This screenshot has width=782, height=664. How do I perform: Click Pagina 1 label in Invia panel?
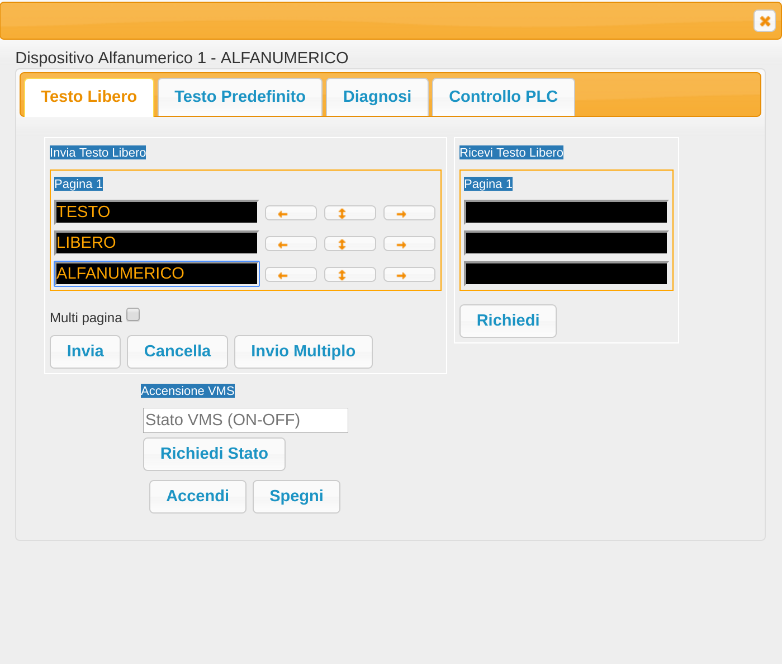click(x=78, y=184)
